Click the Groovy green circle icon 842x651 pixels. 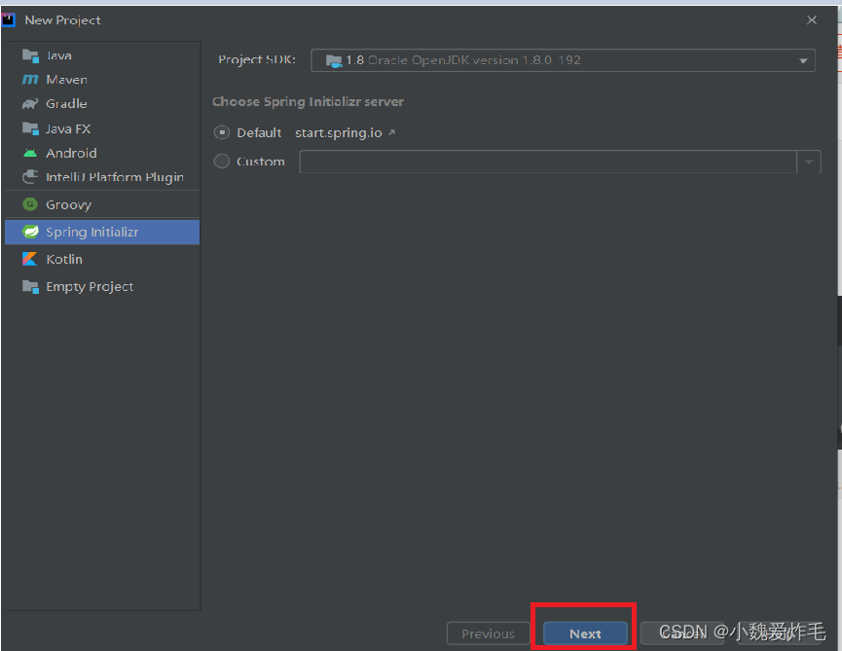pyautogui.click(x=30, y=204)
